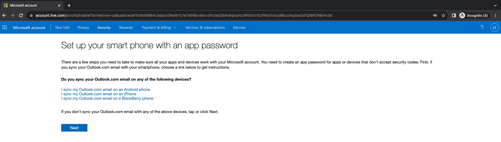Click the help question mark icon
The image size is (501, 142).
coord(482,27)
